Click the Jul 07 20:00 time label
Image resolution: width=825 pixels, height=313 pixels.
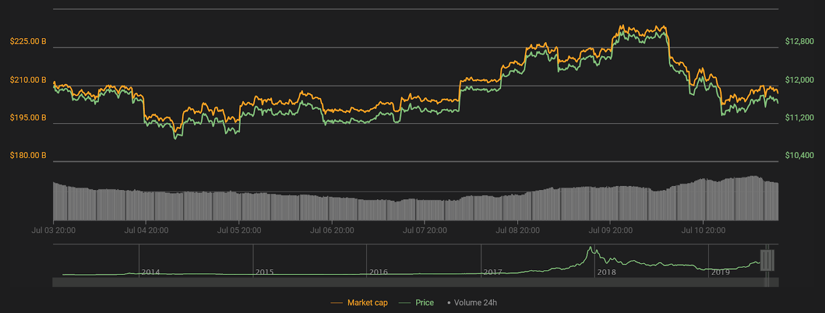[425, 230]
